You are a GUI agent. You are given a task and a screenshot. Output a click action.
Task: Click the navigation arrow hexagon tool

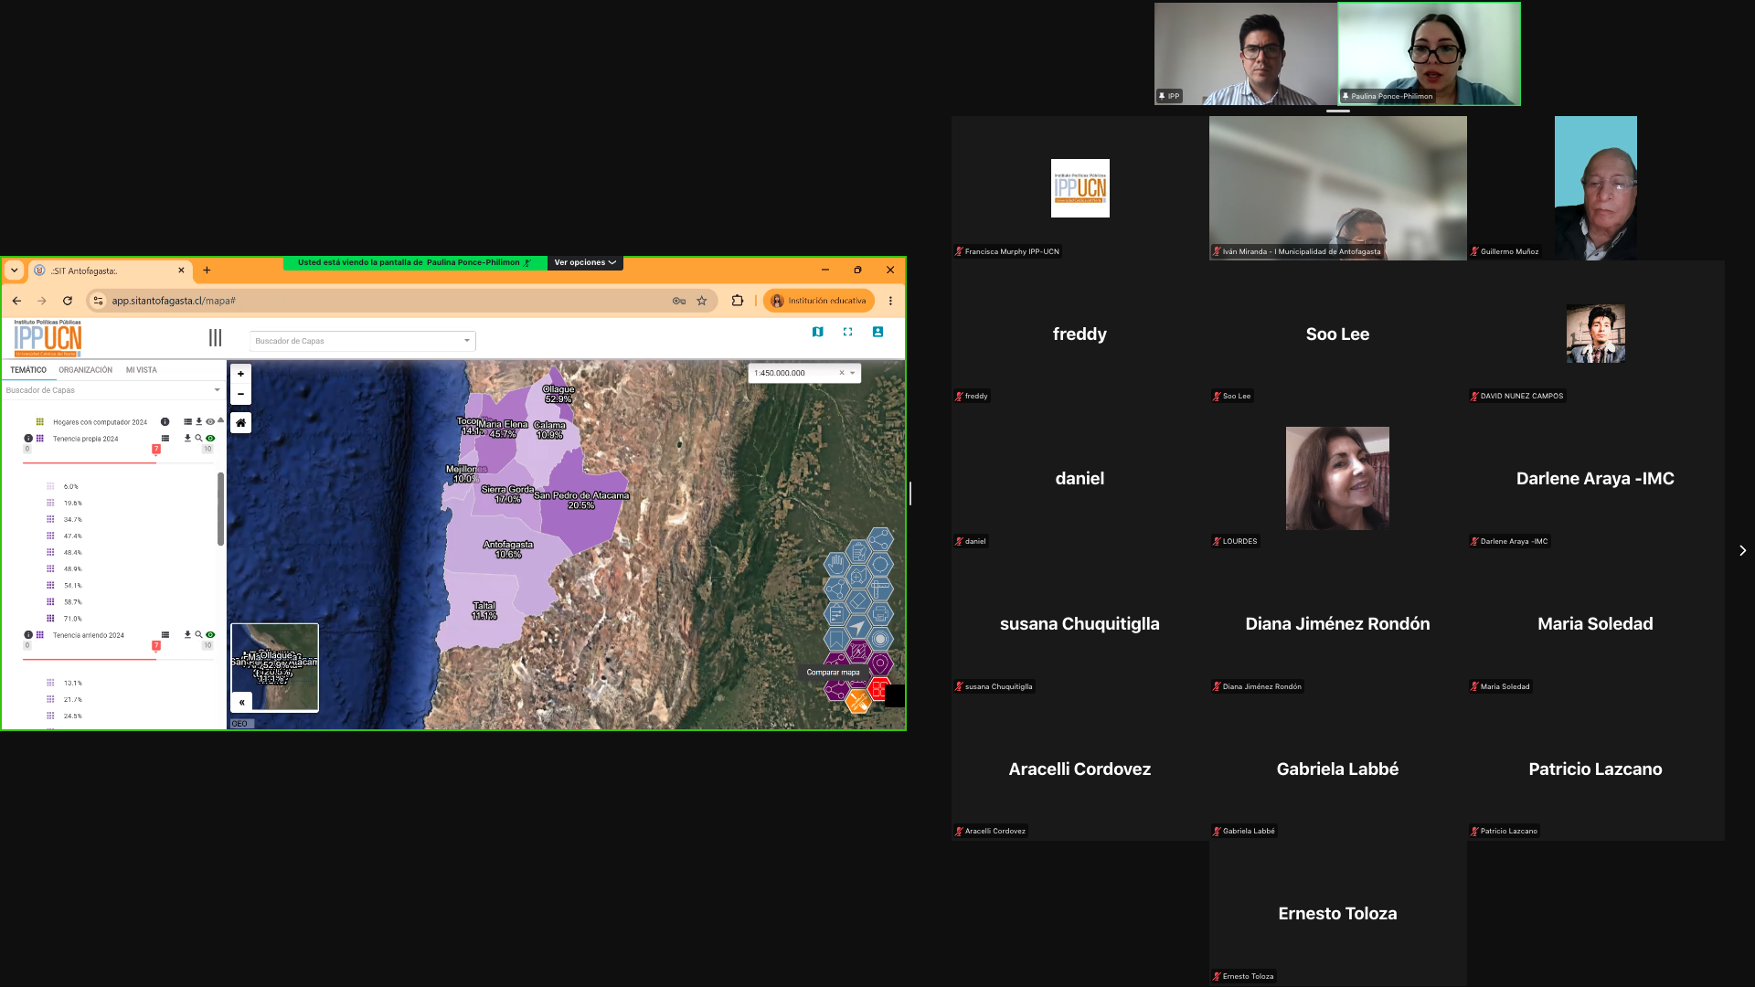pos(858,627)
